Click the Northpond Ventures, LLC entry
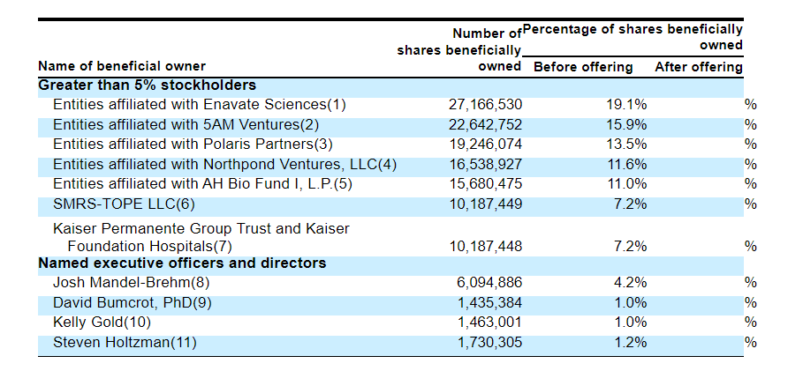The height and width of the screenshot is (371, 788). click(x=225, y=164)
